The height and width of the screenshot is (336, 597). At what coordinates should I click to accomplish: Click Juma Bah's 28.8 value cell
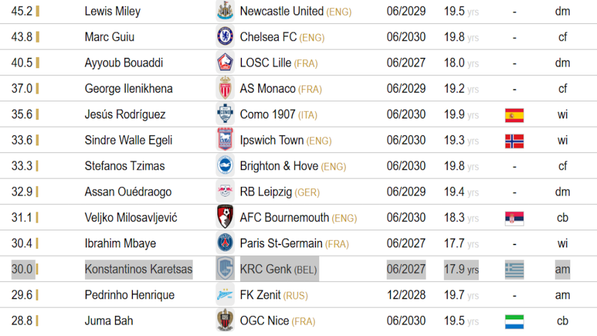tap(22, 320)
